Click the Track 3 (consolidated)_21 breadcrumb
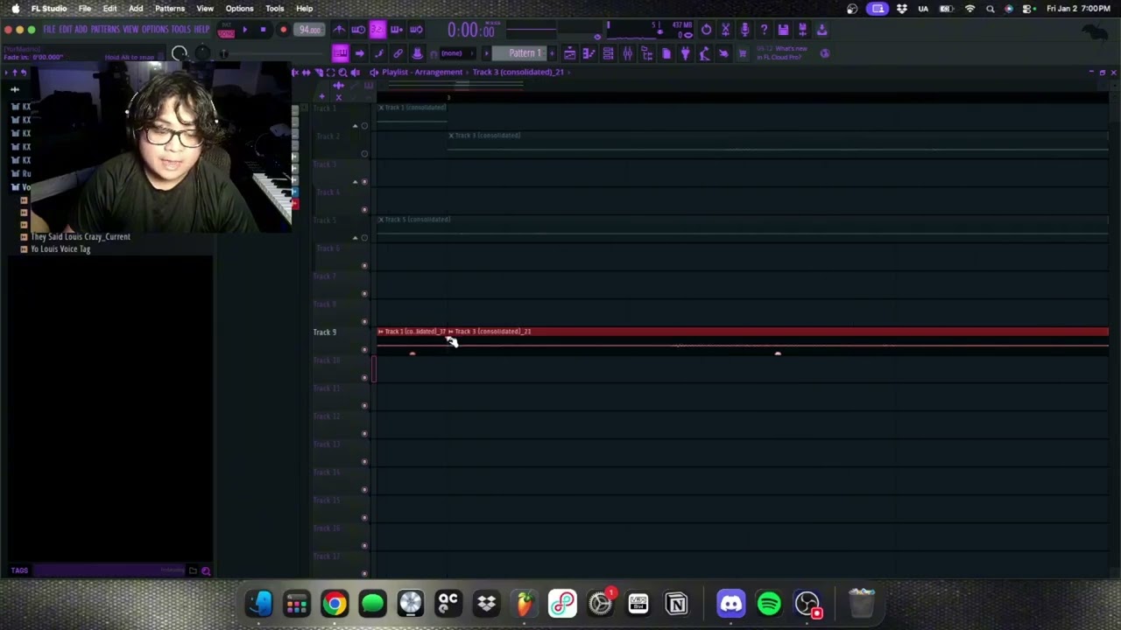The height and width of the screenshot is (630, 1121). click(518, 72)
